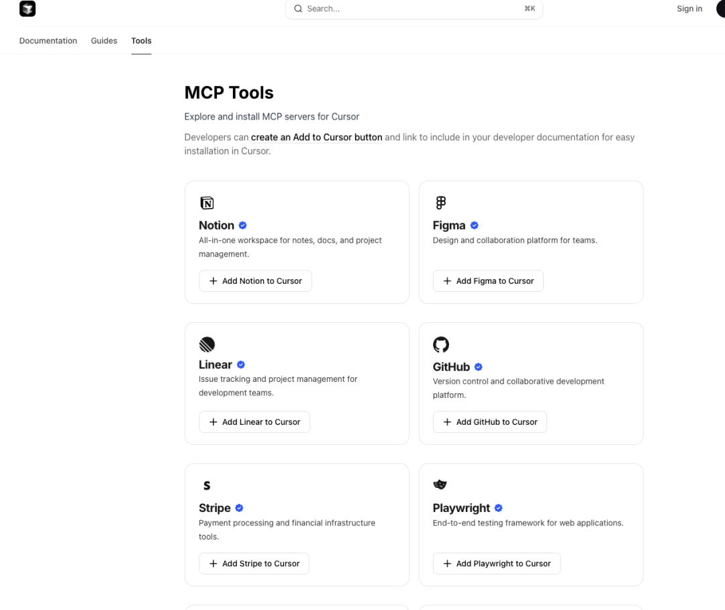The height and width of the screenshot is (610, 725).
Task: Click the Sign in link
Action: coord(689,9)
